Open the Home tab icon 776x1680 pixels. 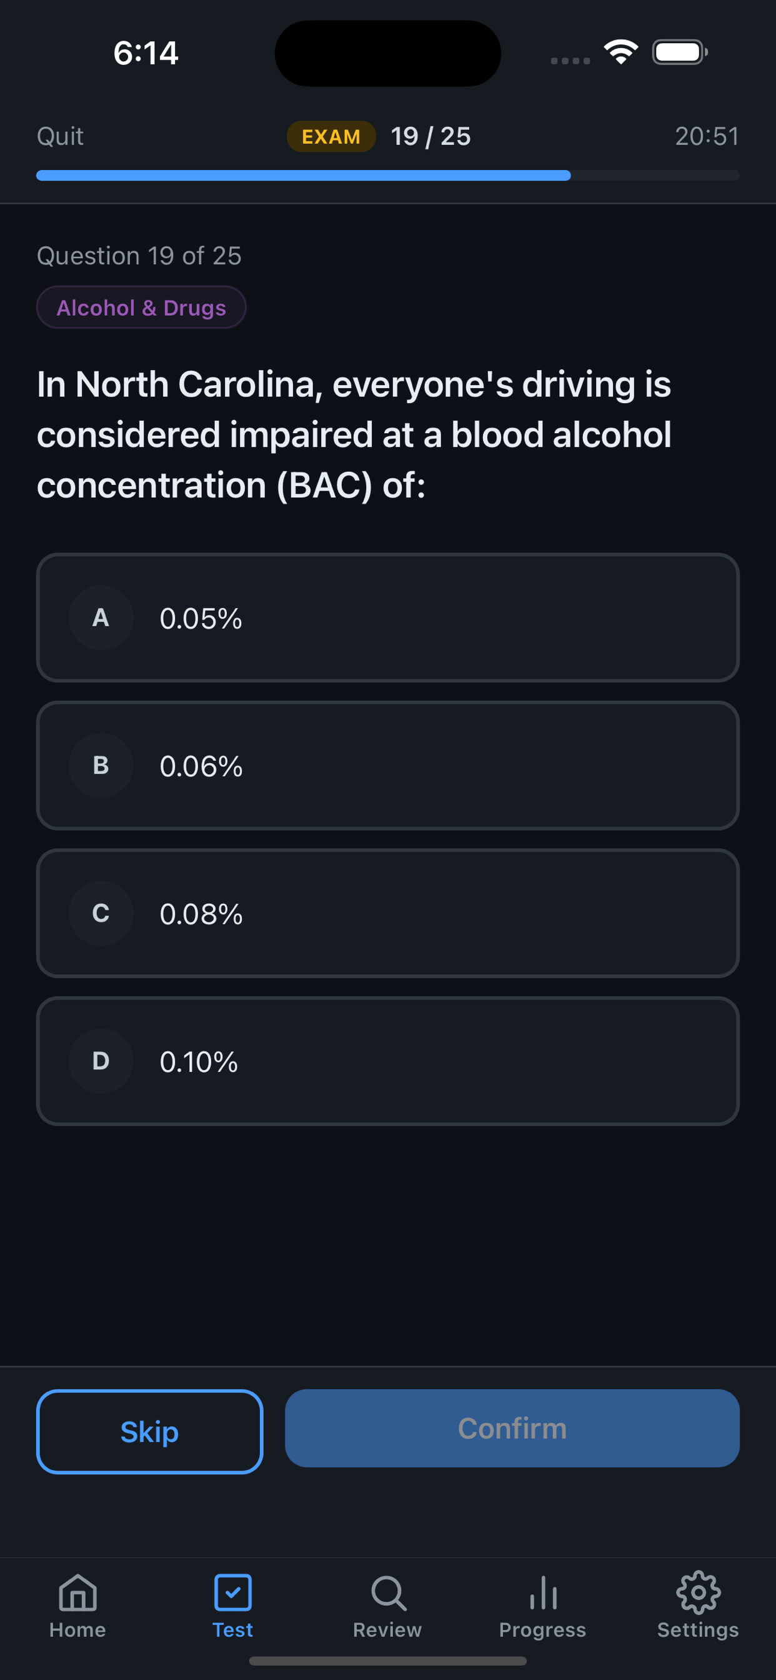tap(77, 1592)
